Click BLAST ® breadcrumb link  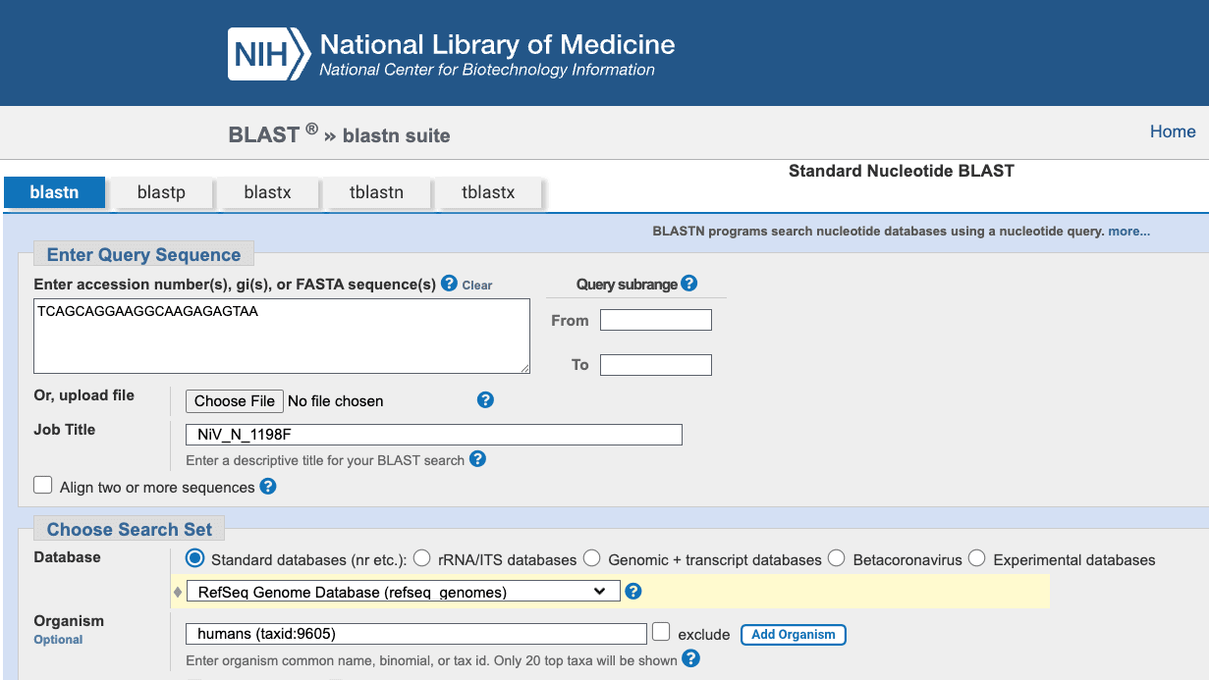pos(273,134)
